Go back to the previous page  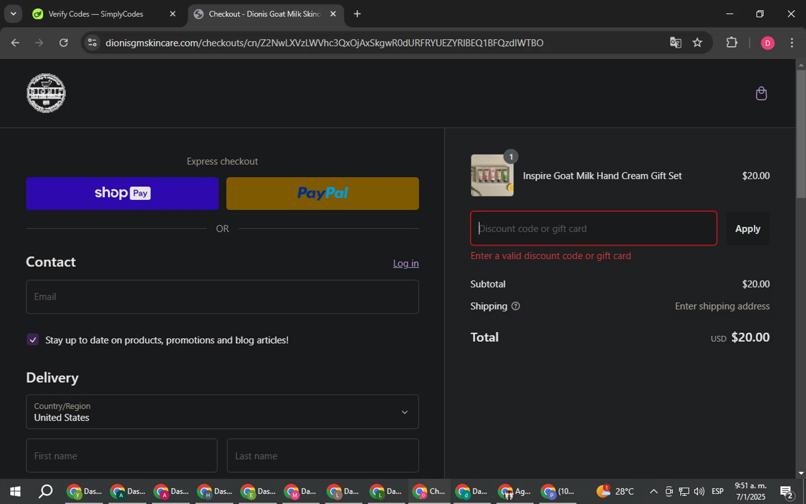[15, 42]
